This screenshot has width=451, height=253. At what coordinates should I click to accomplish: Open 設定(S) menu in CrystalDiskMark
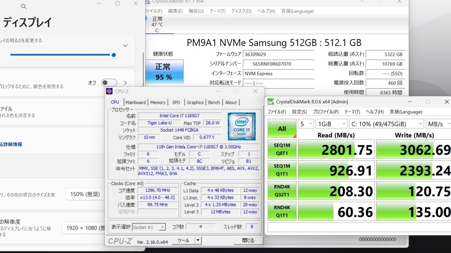click(x=299, y=112)
